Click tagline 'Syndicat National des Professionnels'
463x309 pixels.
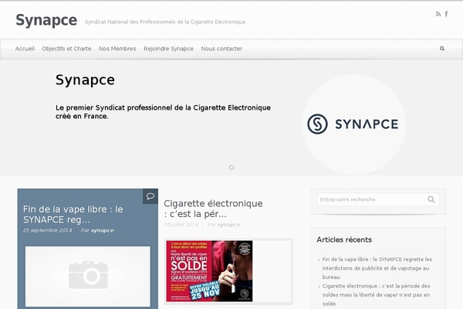tap(165, 22)
